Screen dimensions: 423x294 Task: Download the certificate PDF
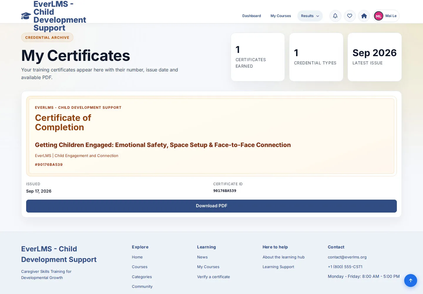[211, 206]
